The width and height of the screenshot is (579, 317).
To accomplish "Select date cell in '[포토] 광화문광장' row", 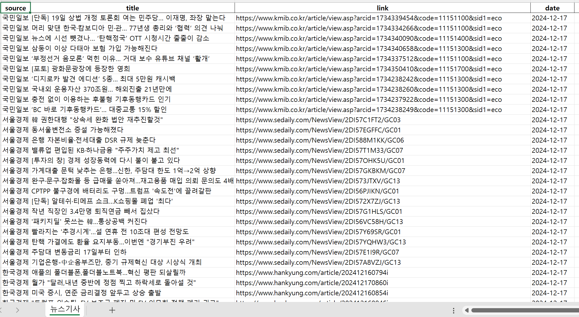I will (549, 69).
